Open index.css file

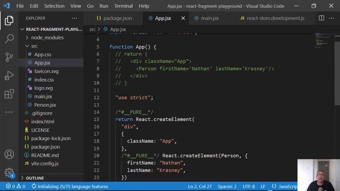(44, 80)
